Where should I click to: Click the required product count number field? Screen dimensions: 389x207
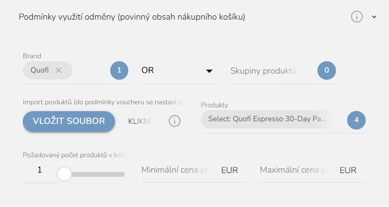[39, 170]
